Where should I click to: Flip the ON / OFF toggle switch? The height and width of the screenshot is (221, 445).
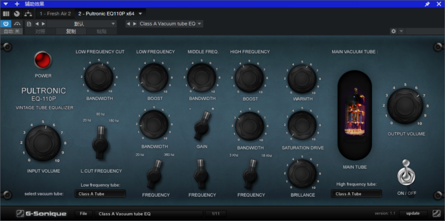point(406,172)
